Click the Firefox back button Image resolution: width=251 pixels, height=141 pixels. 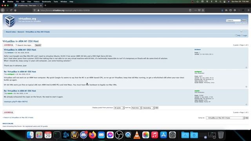tap(3, 10)
